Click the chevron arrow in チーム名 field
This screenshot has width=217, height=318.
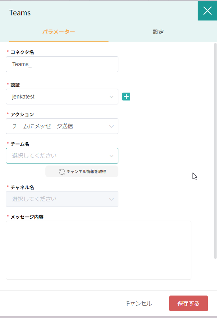[x=111, y=156]
